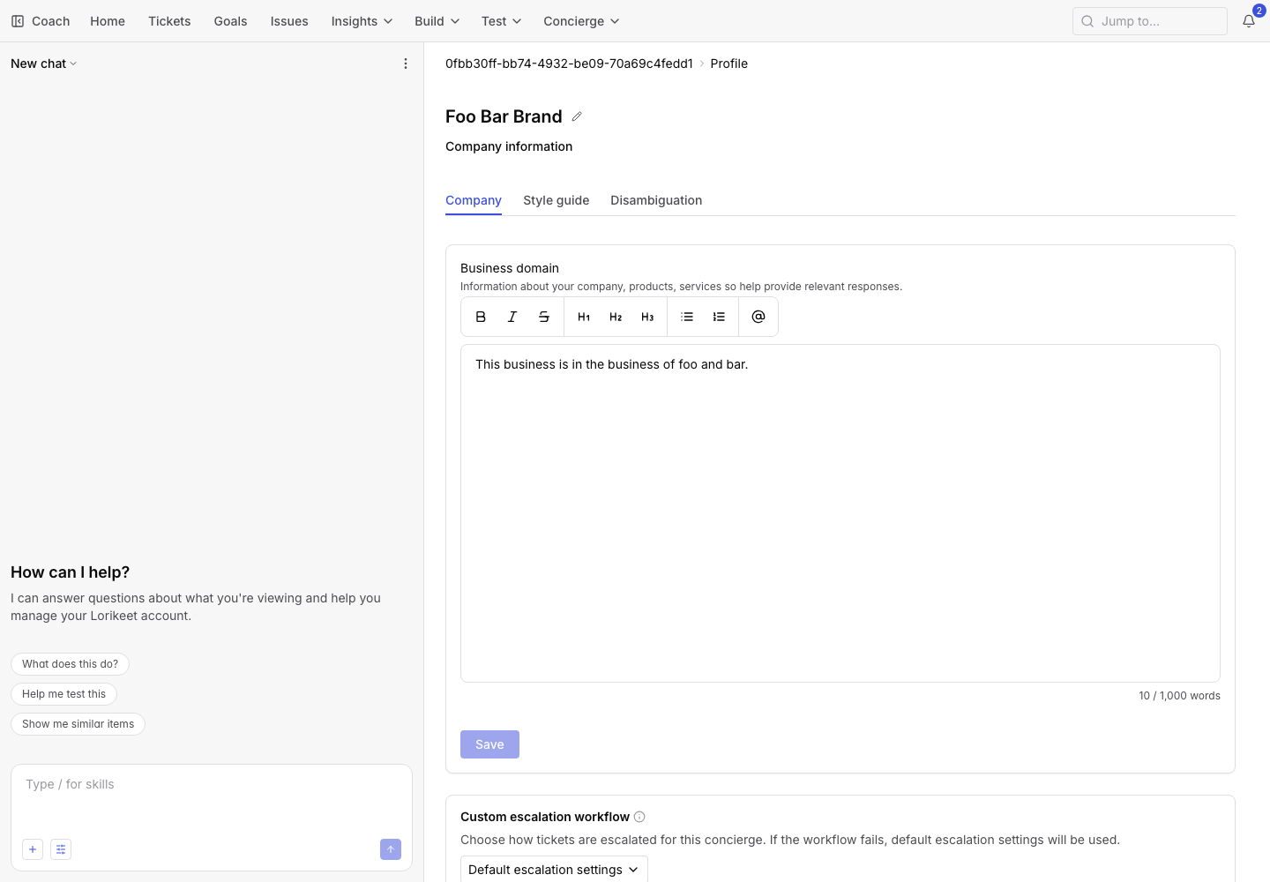This screenshot has width=1270, height=882.
Task: Click 'Help me test this' suggestion
Action: [63, 694]
